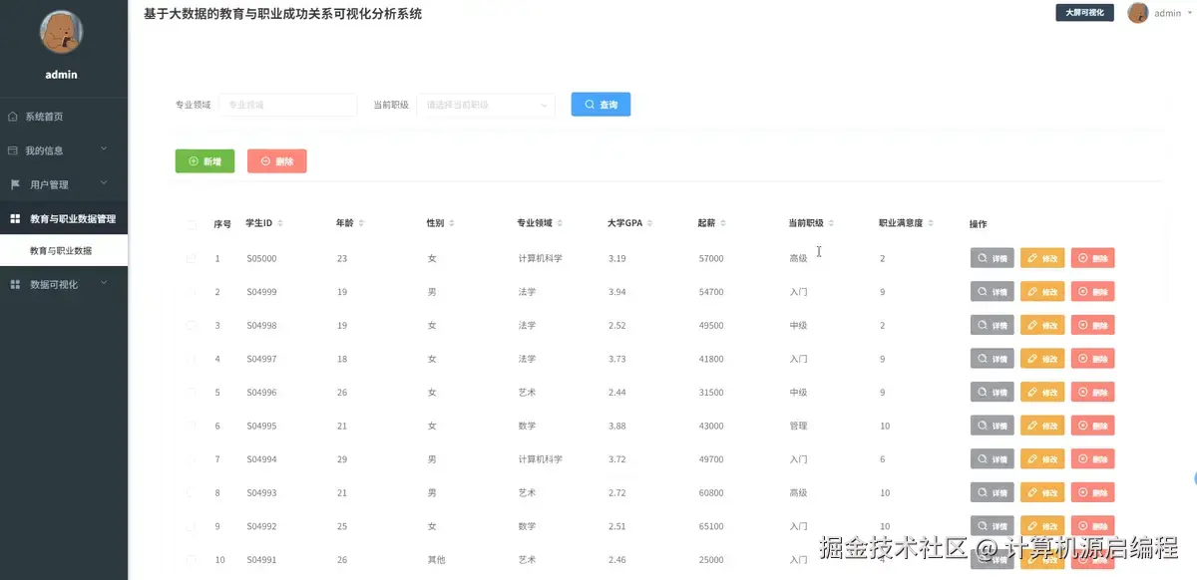Image resolution: width=1197 pixels, height=580 pixels.
Task: Click 删除 for student S04995
Action: click(x=1093, y=426)
